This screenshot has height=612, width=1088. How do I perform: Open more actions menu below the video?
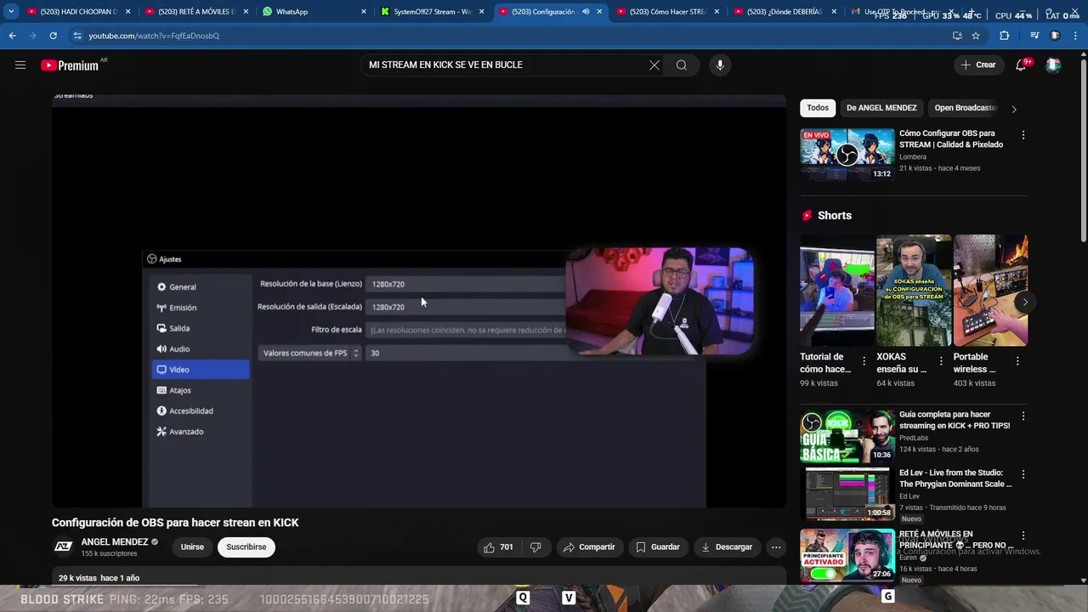coord(776,547)
